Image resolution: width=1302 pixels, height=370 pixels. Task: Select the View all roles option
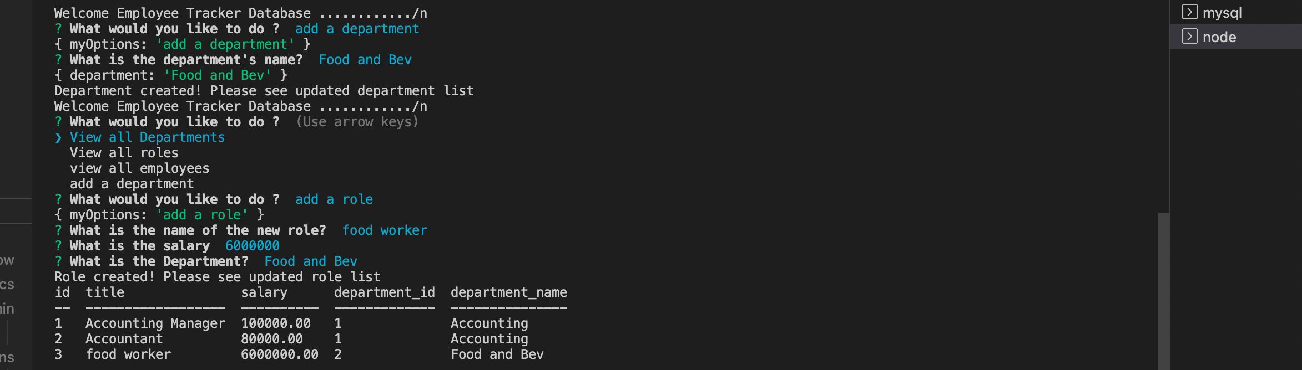(124, 153)
